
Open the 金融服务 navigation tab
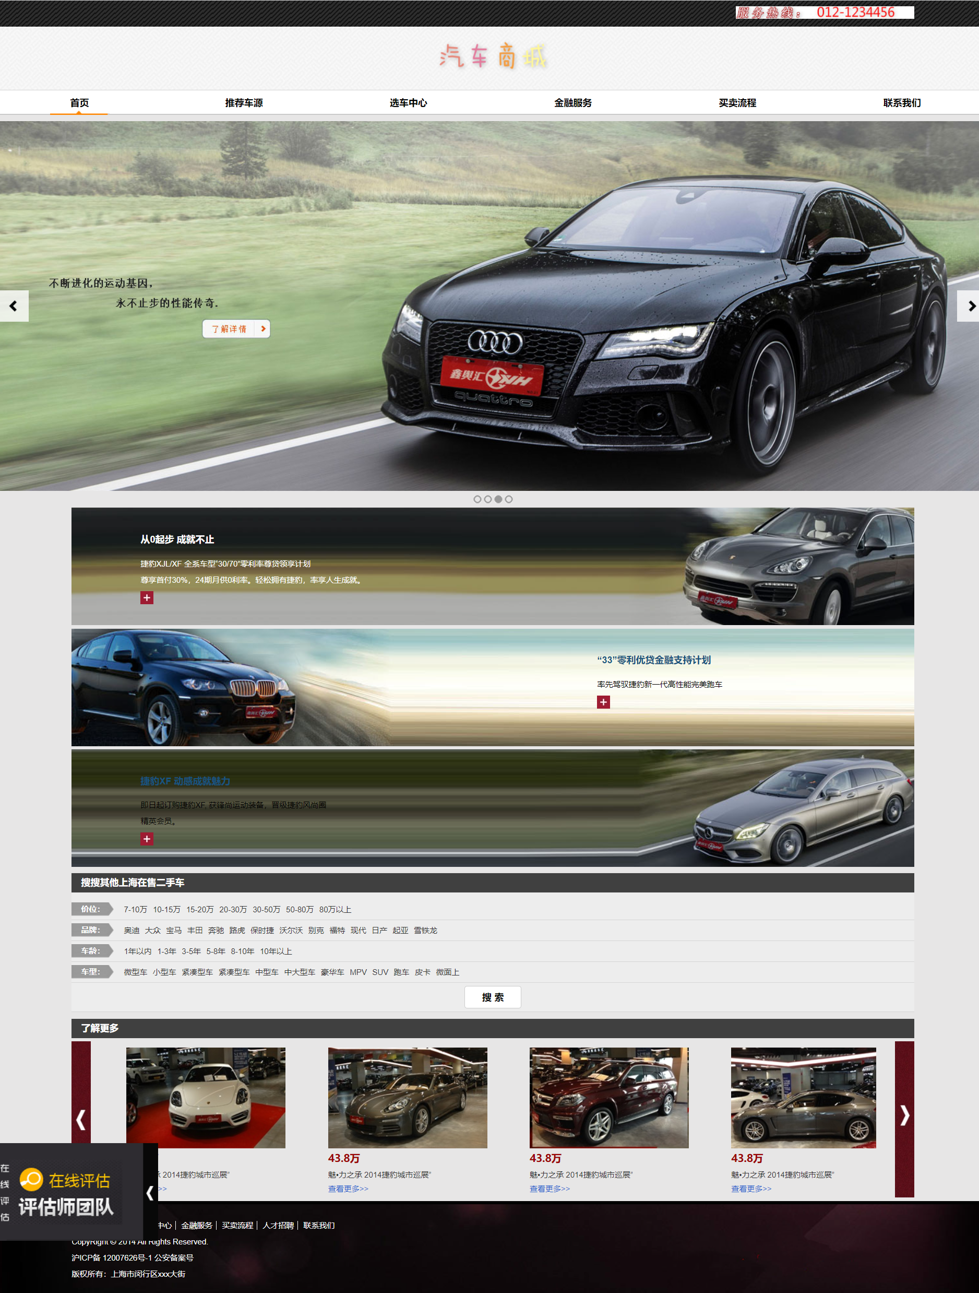pos(573,103)
